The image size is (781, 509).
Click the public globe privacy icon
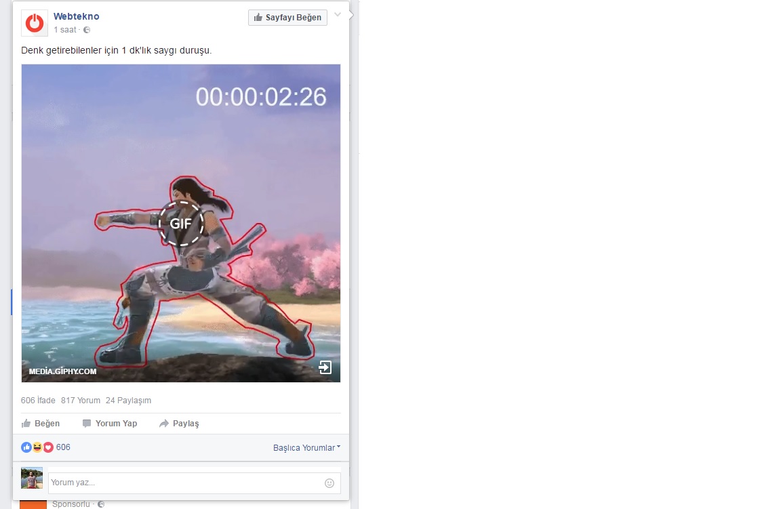(87, 30)
